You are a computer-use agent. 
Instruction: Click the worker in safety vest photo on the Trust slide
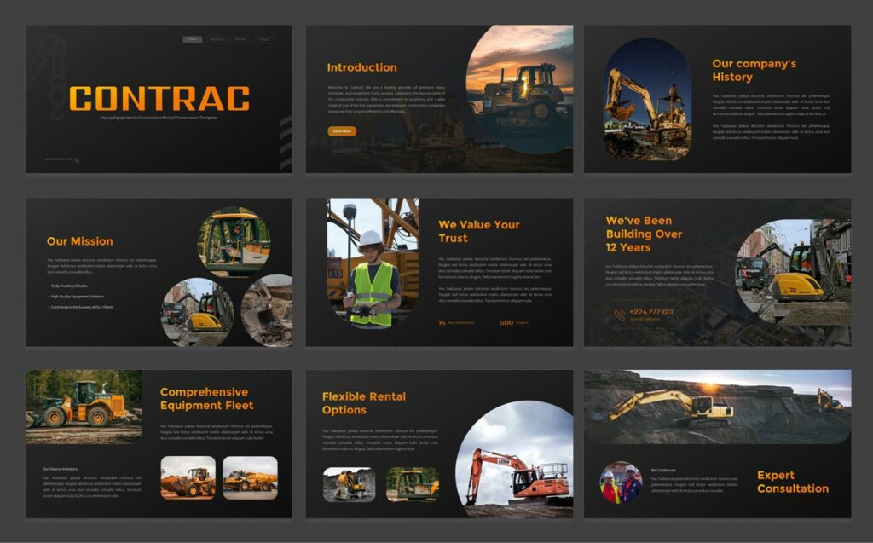[x=371, y=264]
